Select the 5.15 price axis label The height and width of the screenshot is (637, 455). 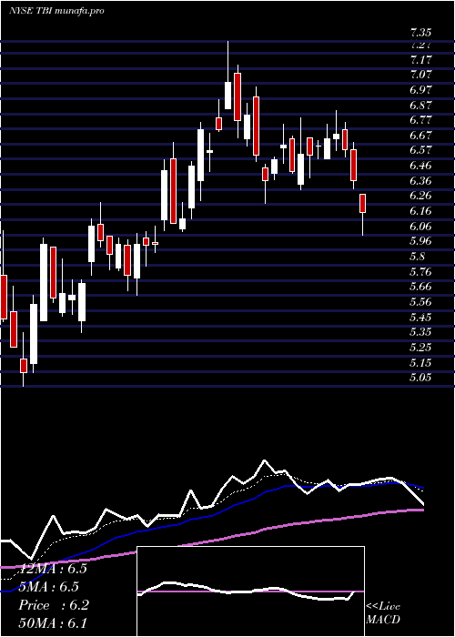(x=420, y=363)
